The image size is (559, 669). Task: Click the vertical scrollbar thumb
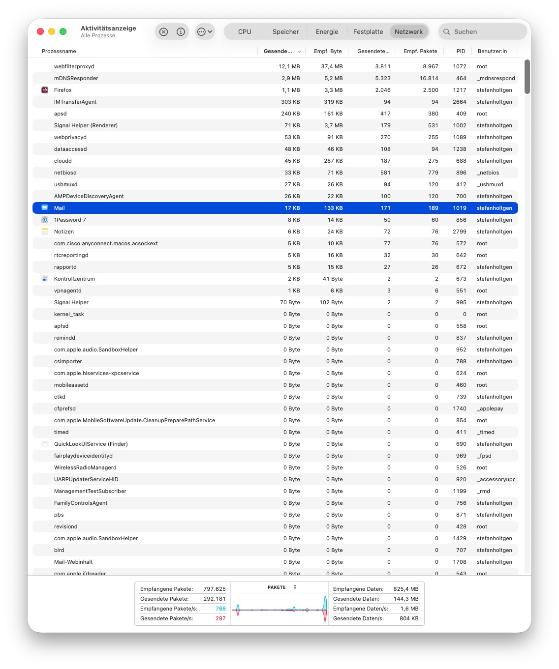(x=528, y=77)
